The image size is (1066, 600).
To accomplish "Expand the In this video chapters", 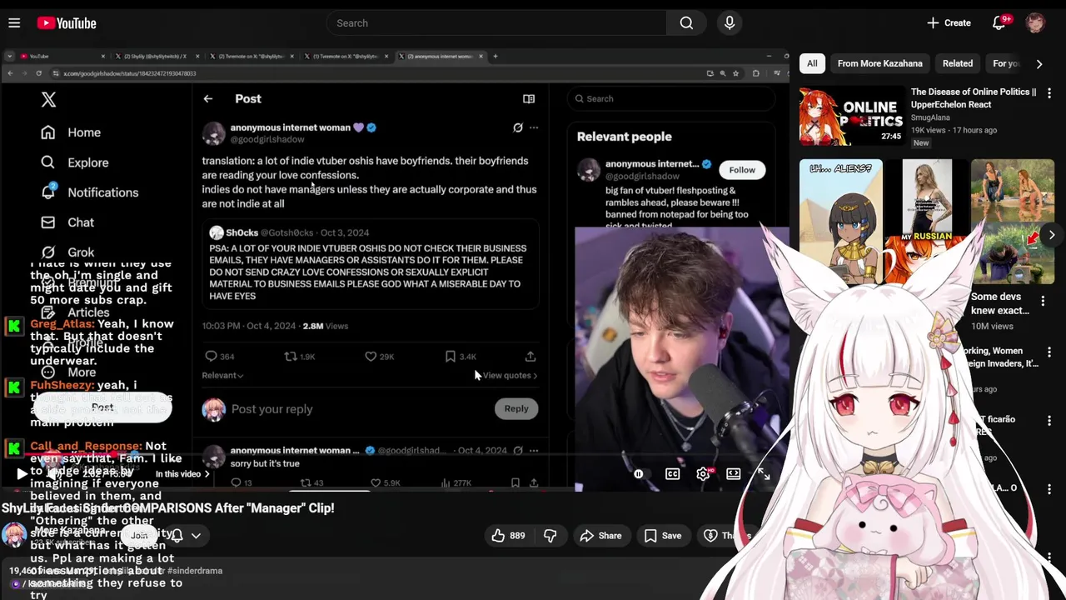I will 182,474.
